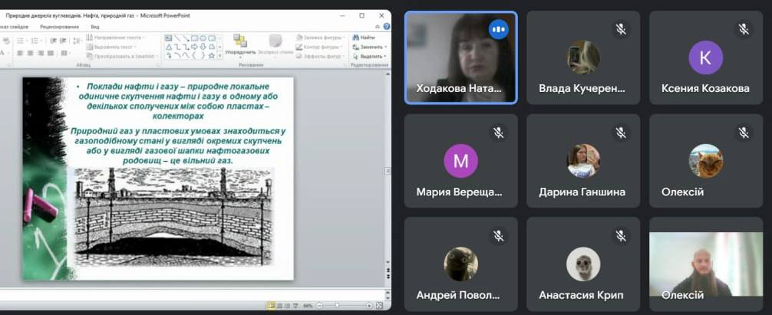Click muted mic icon on Влада Кучерен tile

point(620,29)
